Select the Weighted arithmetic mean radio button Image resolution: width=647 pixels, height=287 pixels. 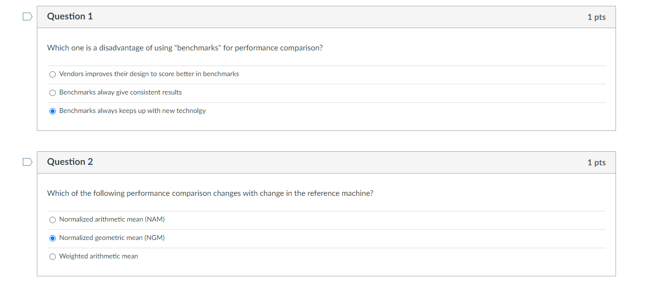click(x=53, y=256)
